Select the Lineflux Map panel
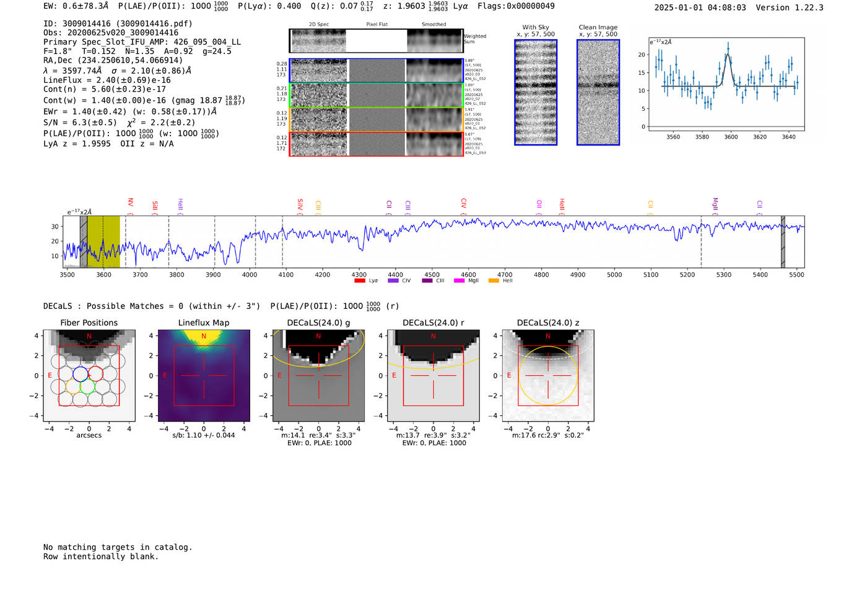Screen dimensions: 867x590 click(204, 376)
